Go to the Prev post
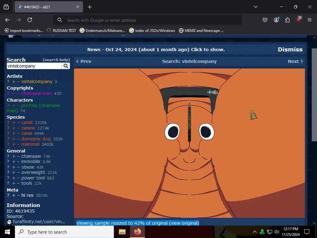This screenshot has height=238, width=317. tap(84, 61)
